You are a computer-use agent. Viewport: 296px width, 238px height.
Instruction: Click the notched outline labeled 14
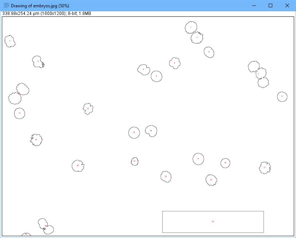(151, 131)
